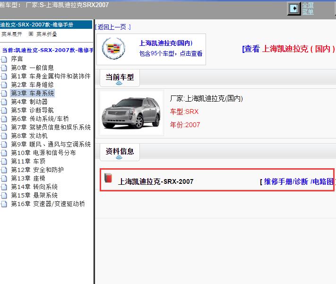Click the page icon for 第10章 电源和信号分布
This screenshot has height=284, width=336.
[x=4, y=153]
